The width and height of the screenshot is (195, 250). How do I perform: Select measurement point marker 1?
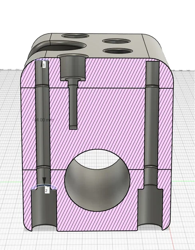44,65
